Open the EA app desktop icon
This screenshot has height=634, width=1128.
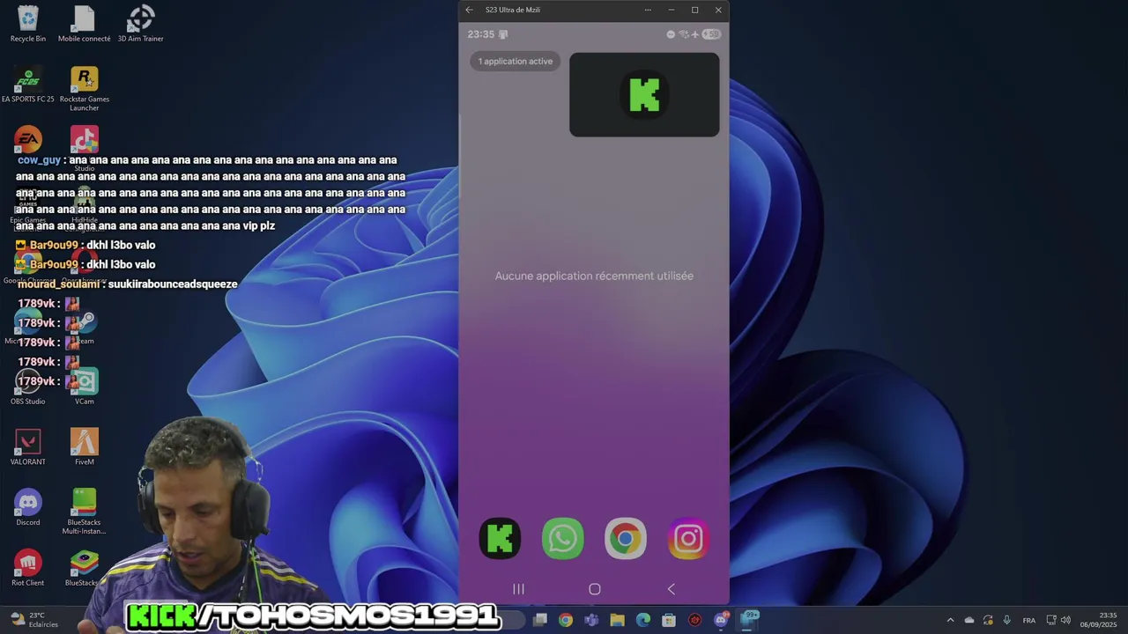click(x=28, y=141)
